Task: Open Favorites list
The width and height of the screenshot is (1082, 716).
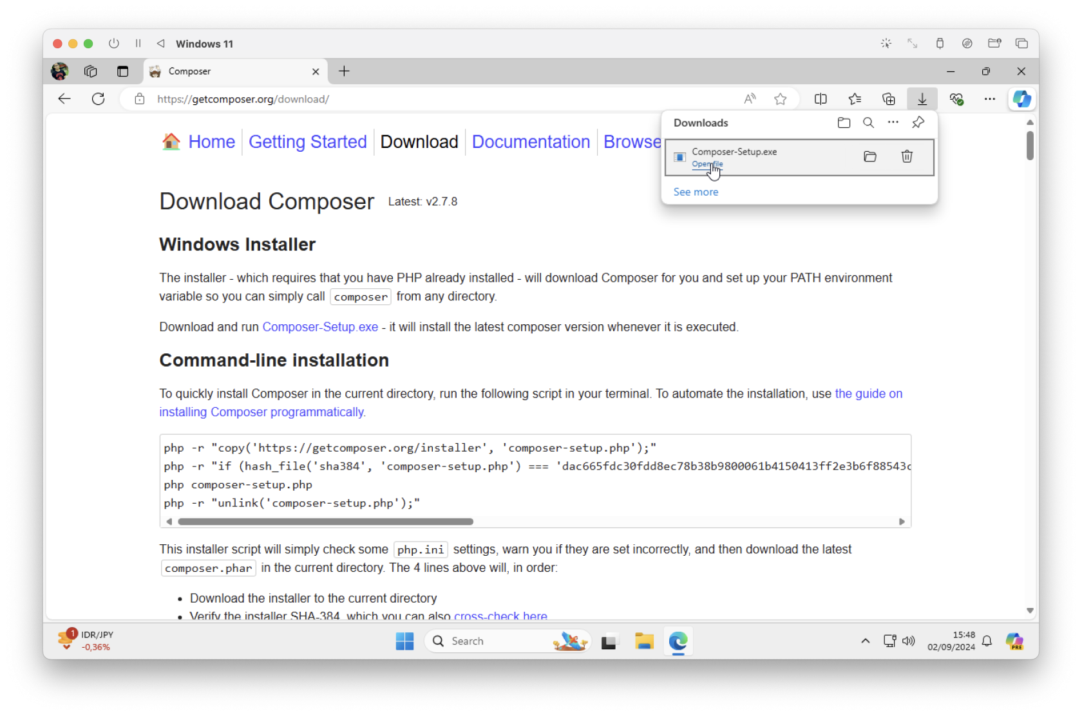Action: 855,99
